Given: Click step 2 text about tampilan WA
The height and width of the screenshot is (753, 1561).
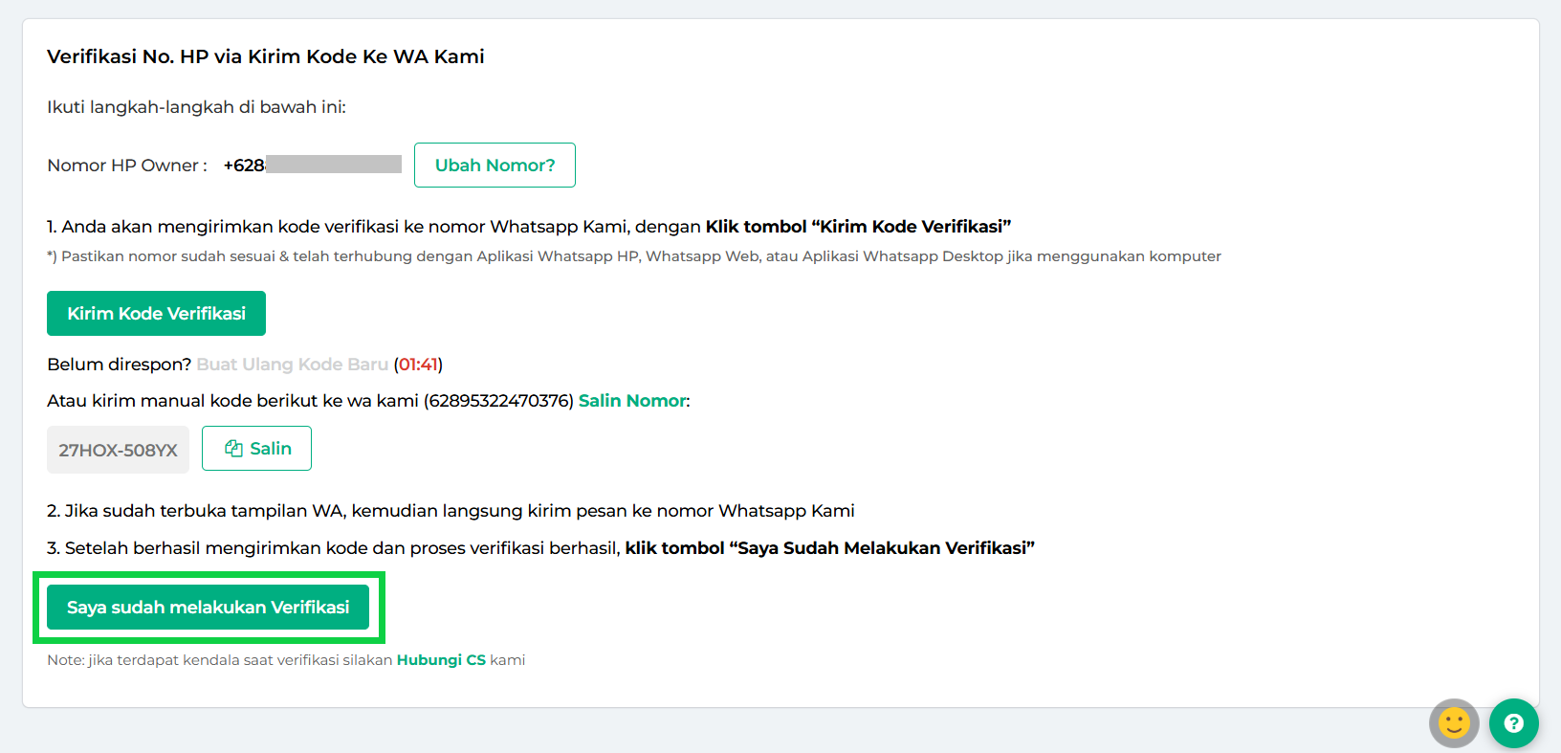Looking at the screenshot, I should pyautogui.click(x=451, y=511).
